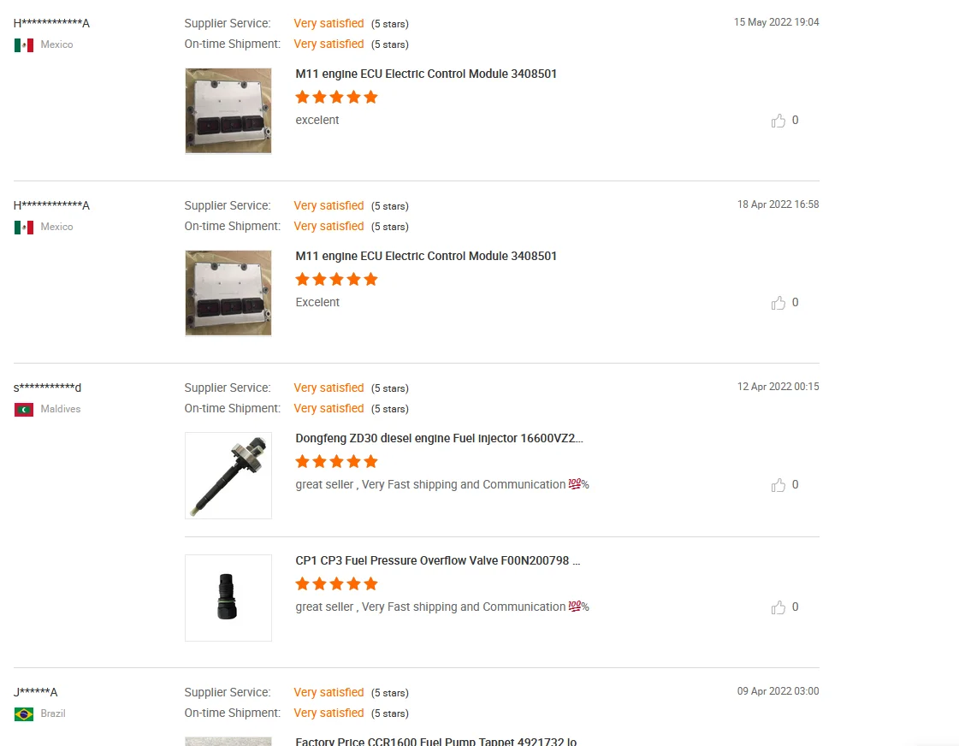Open the overflow valve product image
This screenshot has height=746, width=959.
point(228,598)
